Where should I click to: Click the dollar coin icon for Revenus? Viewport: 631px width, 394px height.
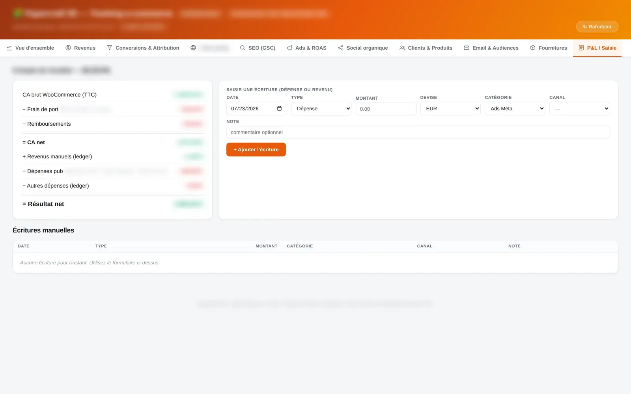click(x=68, y=48)
